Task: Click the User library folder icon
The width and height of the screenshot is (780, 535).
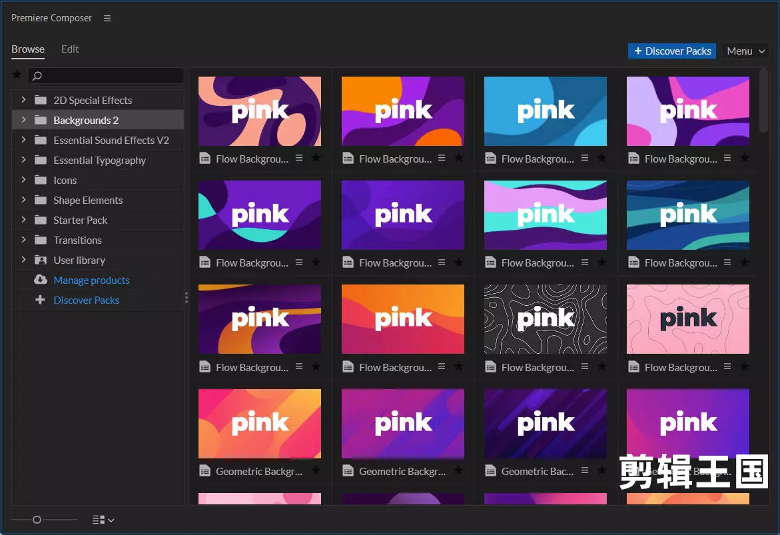Action: (40, 260)
